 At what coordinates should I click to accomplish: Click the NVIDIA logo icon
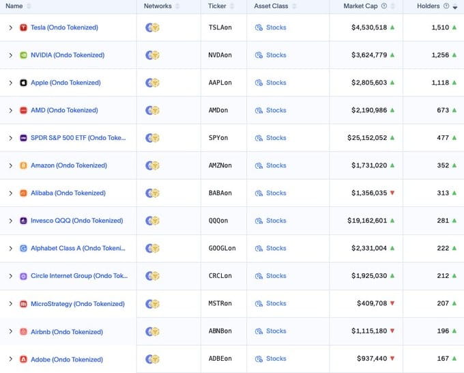pyautogui.click(x=24, y=55)
